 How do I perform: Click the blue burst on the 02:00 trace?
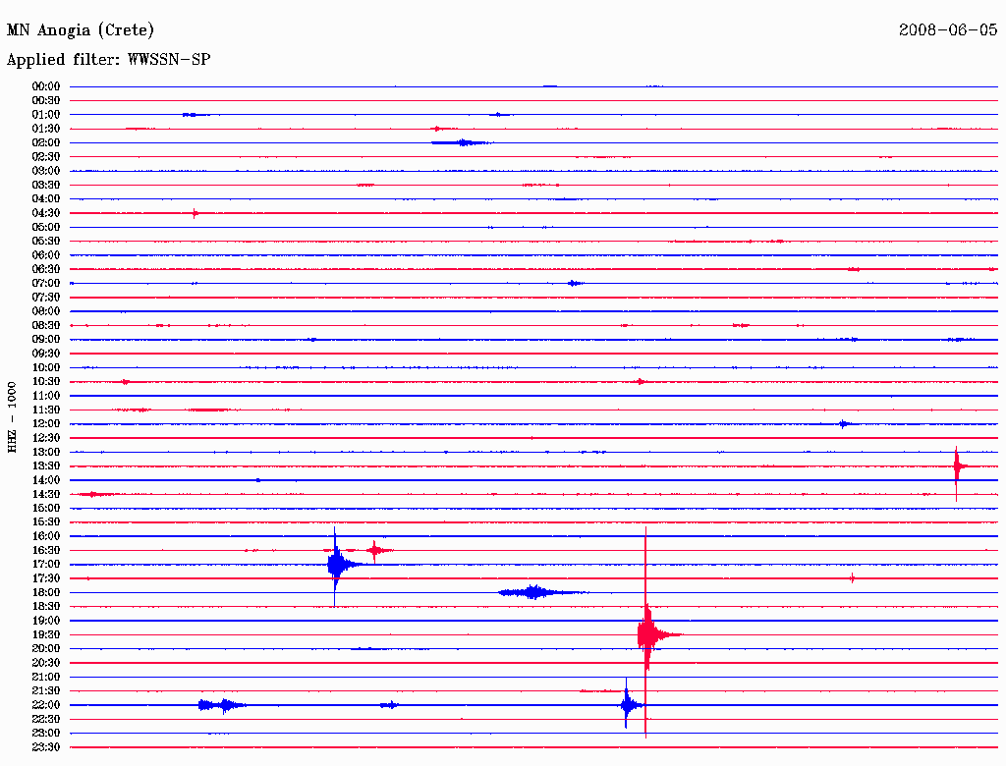pos(462,142)
